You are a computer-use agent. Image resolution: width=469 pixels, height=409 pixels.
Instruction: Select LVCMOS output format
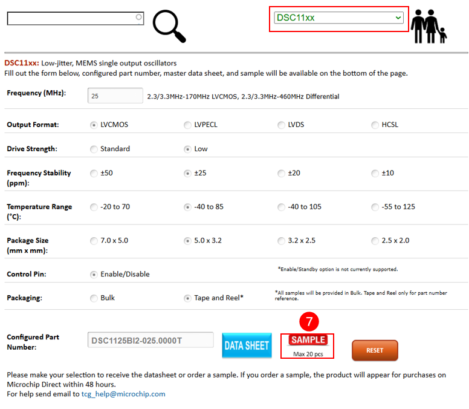pyautogui.click(x=94, y=125)
